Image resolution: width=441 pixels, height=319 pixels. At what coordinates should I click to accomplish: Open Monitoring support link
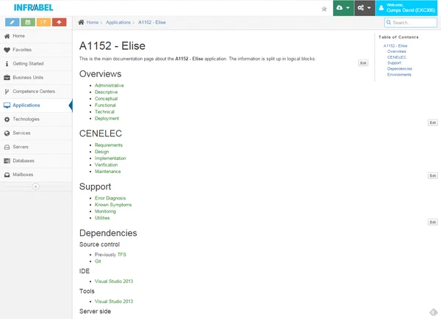pos(105,211)
